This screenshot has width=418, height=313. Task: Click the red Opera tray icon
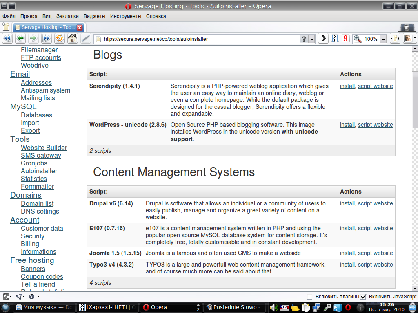(x=348, y=307)
